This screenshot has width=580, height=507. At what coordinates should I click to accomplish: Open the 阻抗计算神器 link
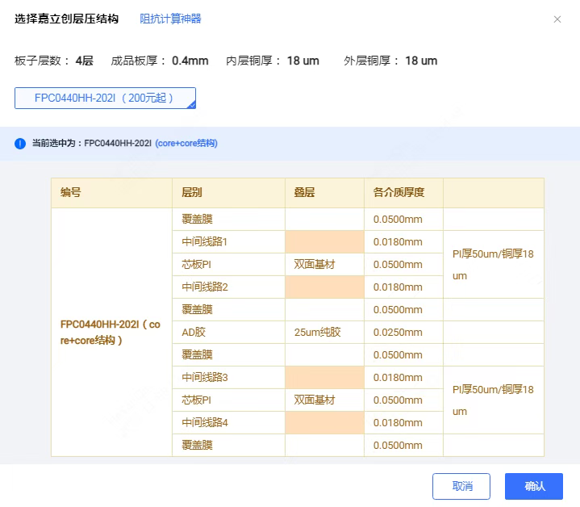click(170, 19)
